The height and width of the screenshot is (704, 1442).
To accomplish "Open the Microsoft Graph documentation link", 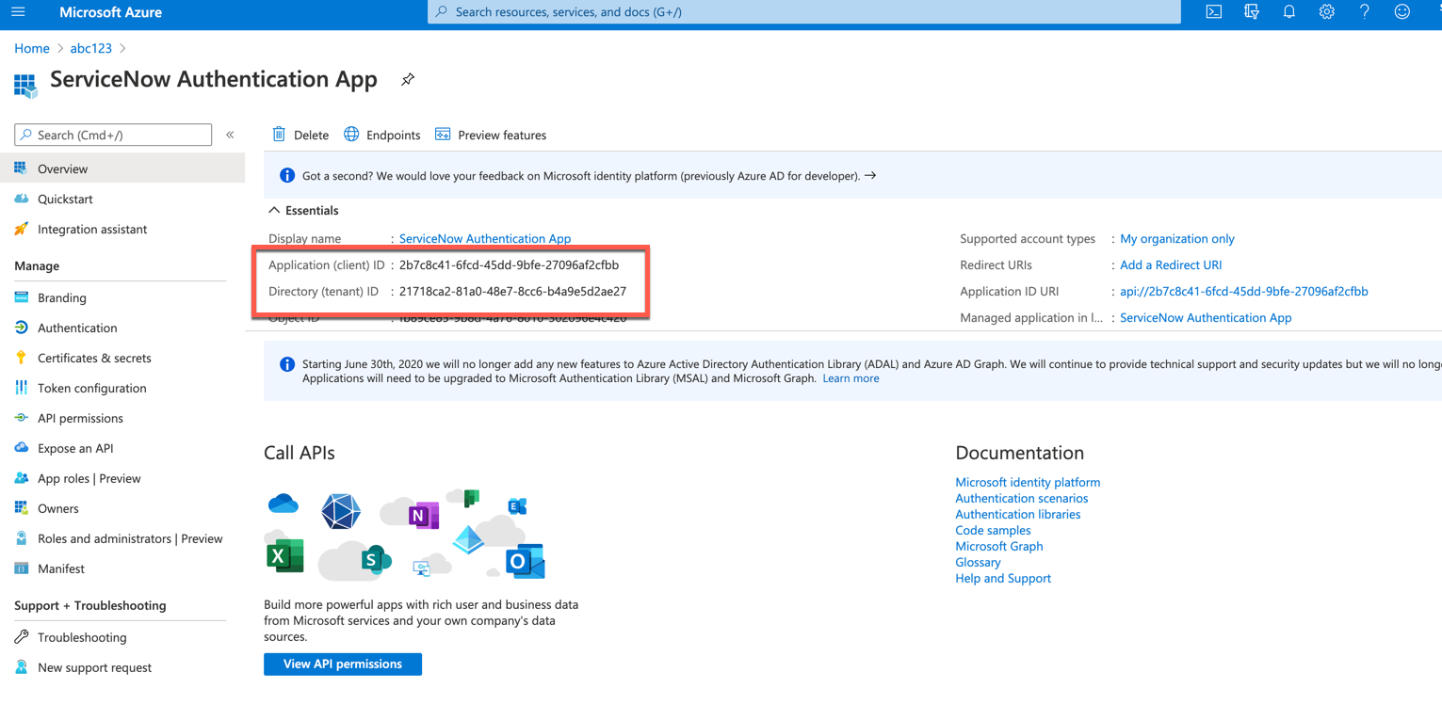I will point(998,546).
